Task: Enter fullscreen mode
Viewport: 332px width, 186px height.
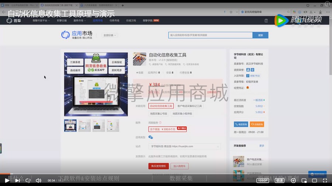Action: pos(325,180)
